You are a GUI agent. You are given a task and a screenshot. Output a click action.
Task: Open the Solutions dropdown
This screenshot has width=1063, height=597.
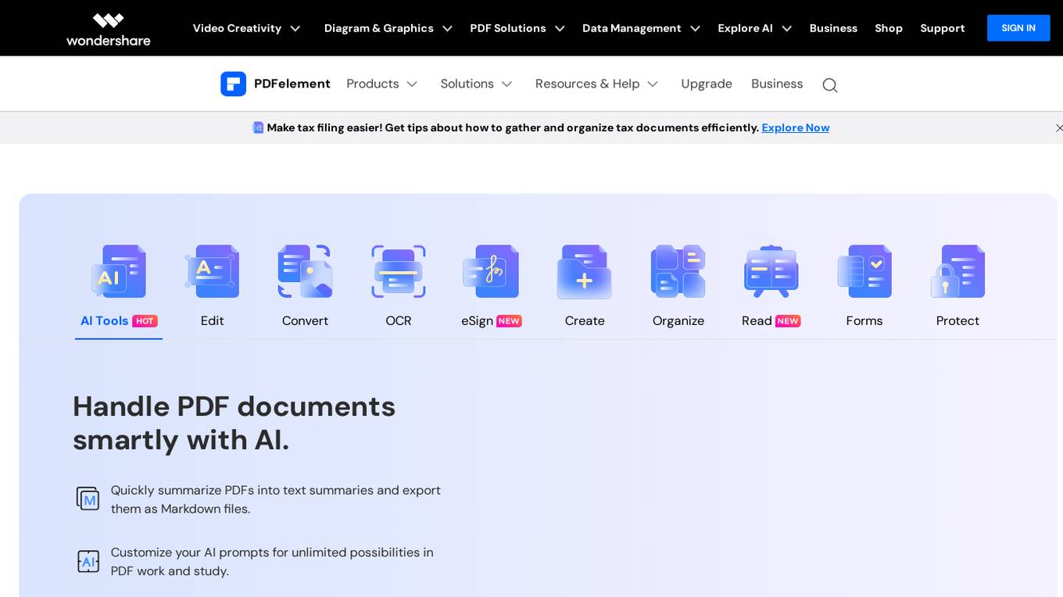tap(477, 84)
